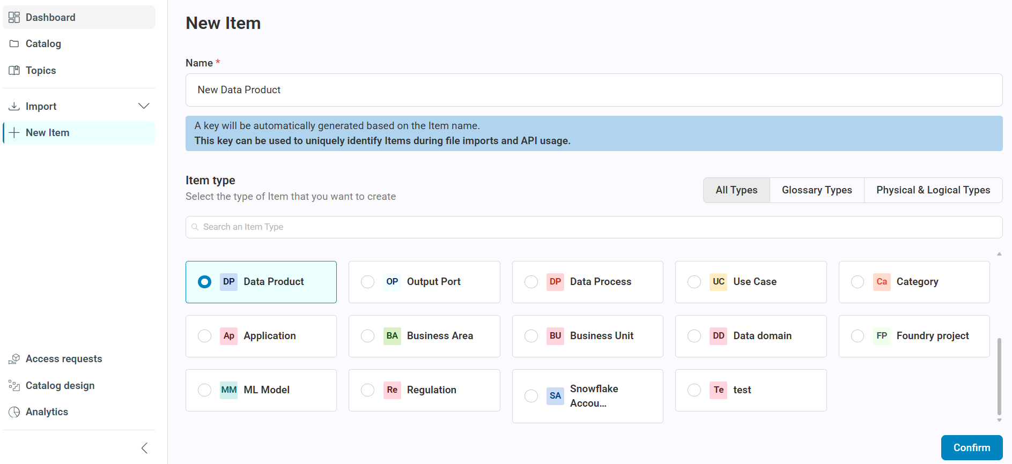Click the Foundry project label
The image size is (1012, 464).
point(933,336)
